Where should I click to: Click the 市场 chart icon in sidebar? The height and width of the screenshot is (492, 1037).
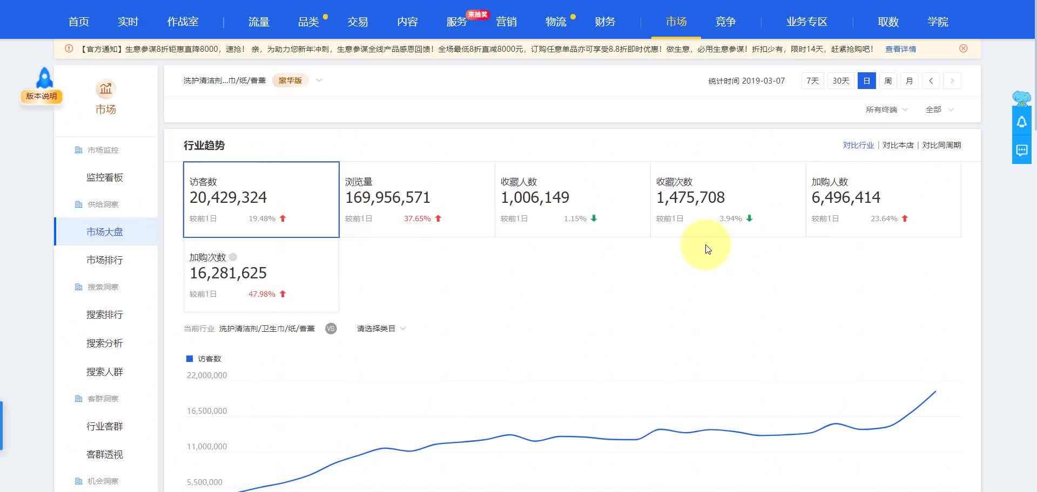[105, 88]
